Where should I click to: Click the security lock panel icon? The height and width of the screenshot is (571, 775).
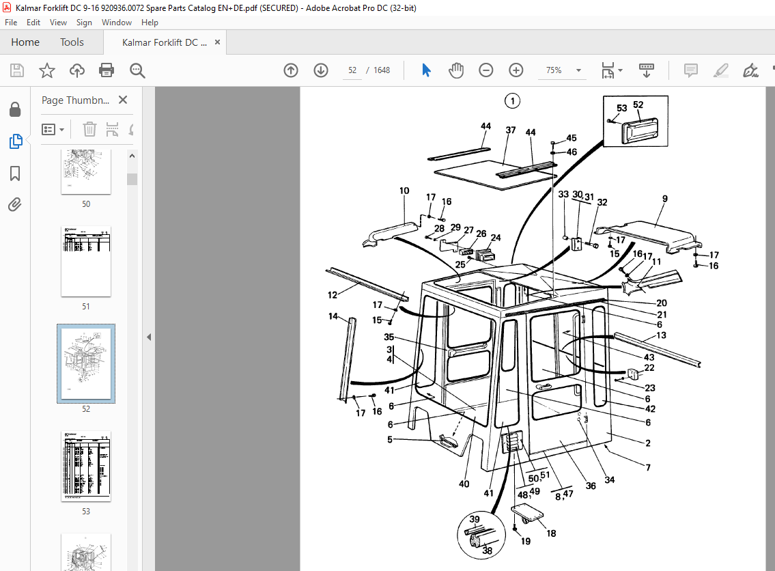(15, 109)
